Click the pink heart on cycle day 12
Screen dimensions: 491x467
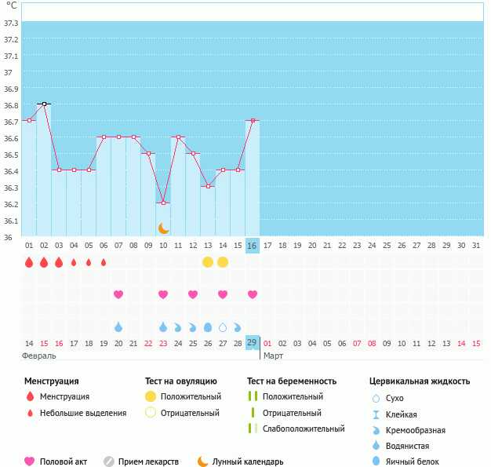pos(193,294)
